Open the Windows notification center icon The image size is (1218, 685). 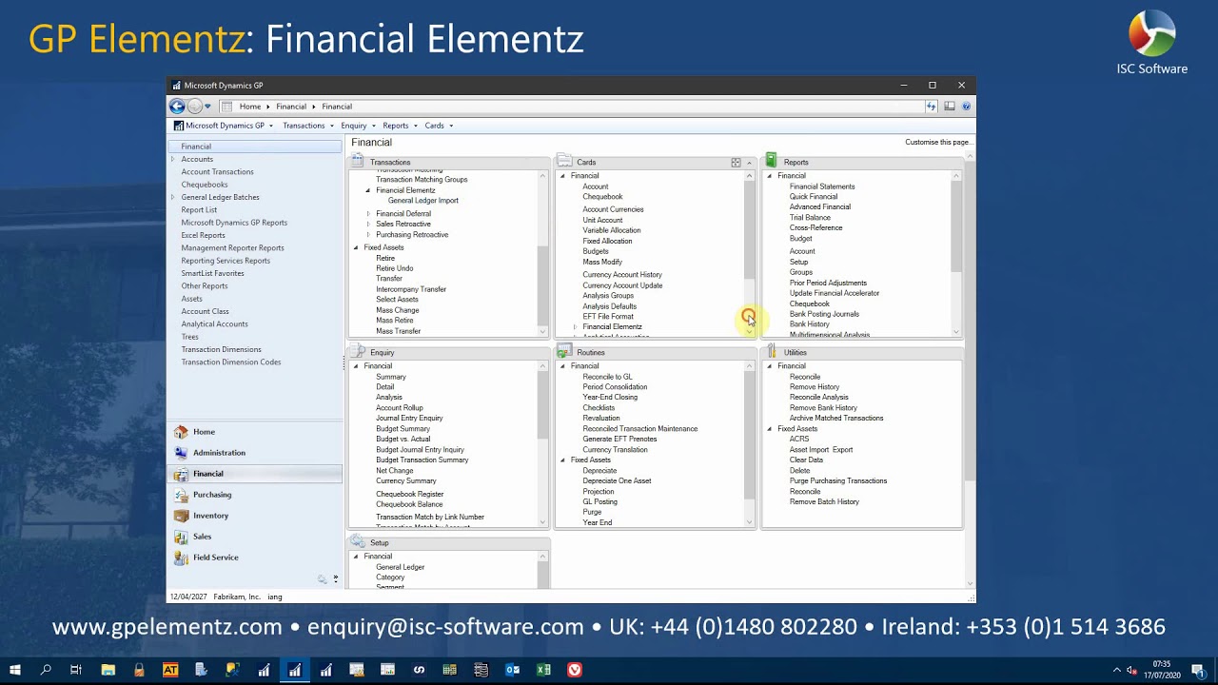pos(1198,670)
